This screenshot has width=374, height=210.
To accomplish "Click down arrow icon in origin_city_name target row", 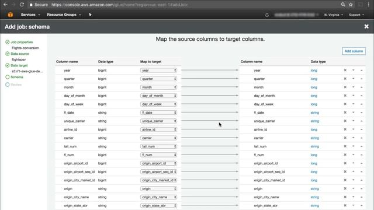I will pyautogui.click(x=353, y=197).
